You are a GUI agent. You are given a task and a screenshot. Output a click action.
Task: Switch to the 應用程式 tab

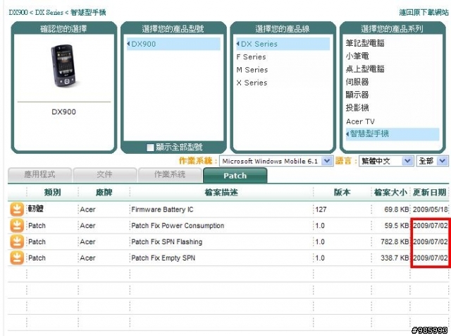click(x=39, y=174)
